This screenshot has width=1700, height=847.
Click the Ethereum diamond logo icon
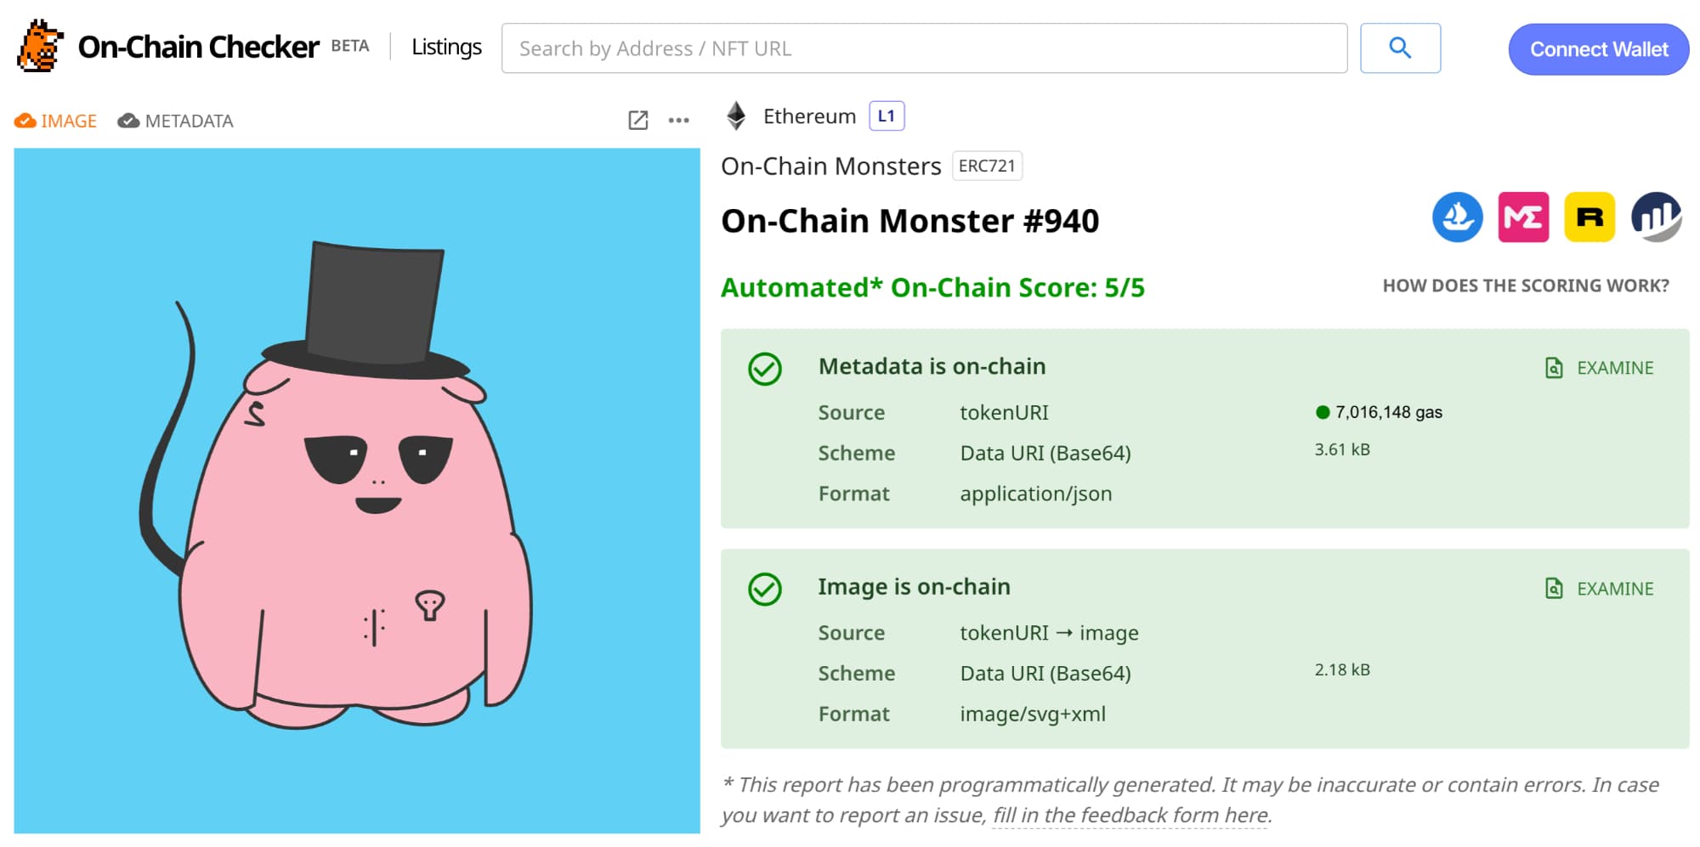(x=736, y=116)
